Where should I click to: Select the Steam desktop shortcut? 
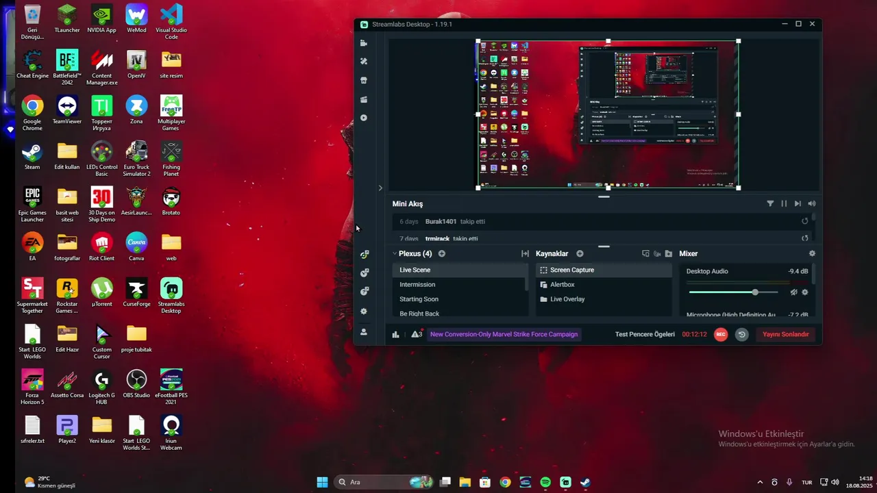[x=32, y=156]
